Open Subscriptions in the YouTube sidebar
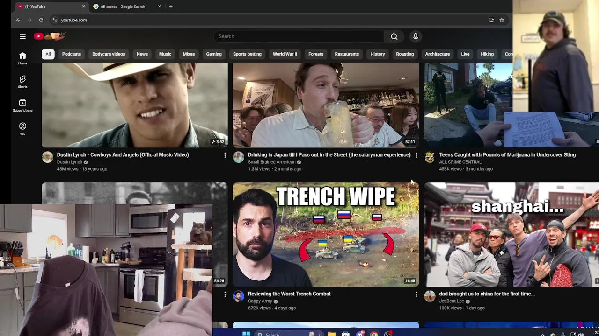The height and width of the screenshot is (336, 599). 22,105
